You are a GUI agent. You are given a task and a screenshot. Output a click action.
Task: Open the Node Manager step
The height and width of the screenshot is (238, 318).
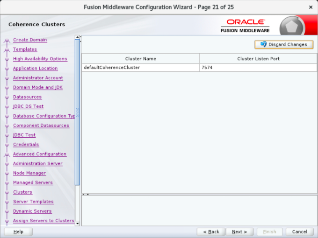[x=29, y=173]
